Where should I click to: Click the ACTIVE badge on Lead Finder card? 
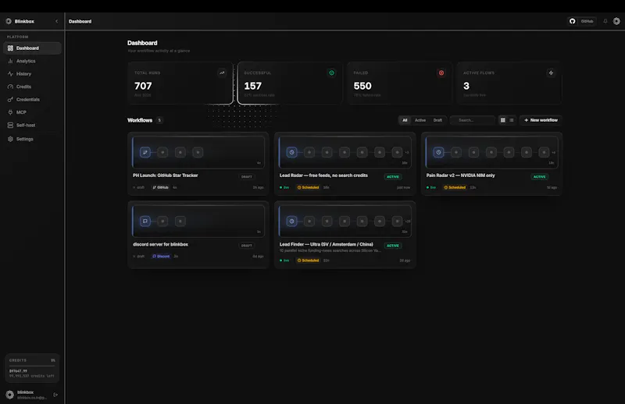[x=393, y=246]
